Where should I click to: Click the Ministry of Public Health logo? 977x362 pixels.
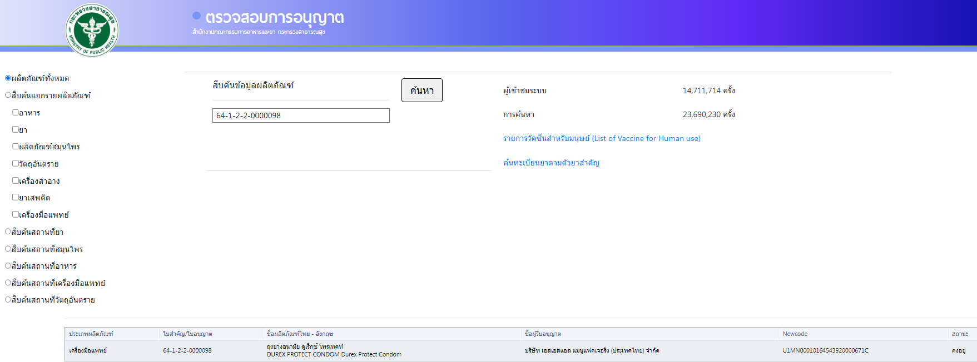[x=92, y=29]
